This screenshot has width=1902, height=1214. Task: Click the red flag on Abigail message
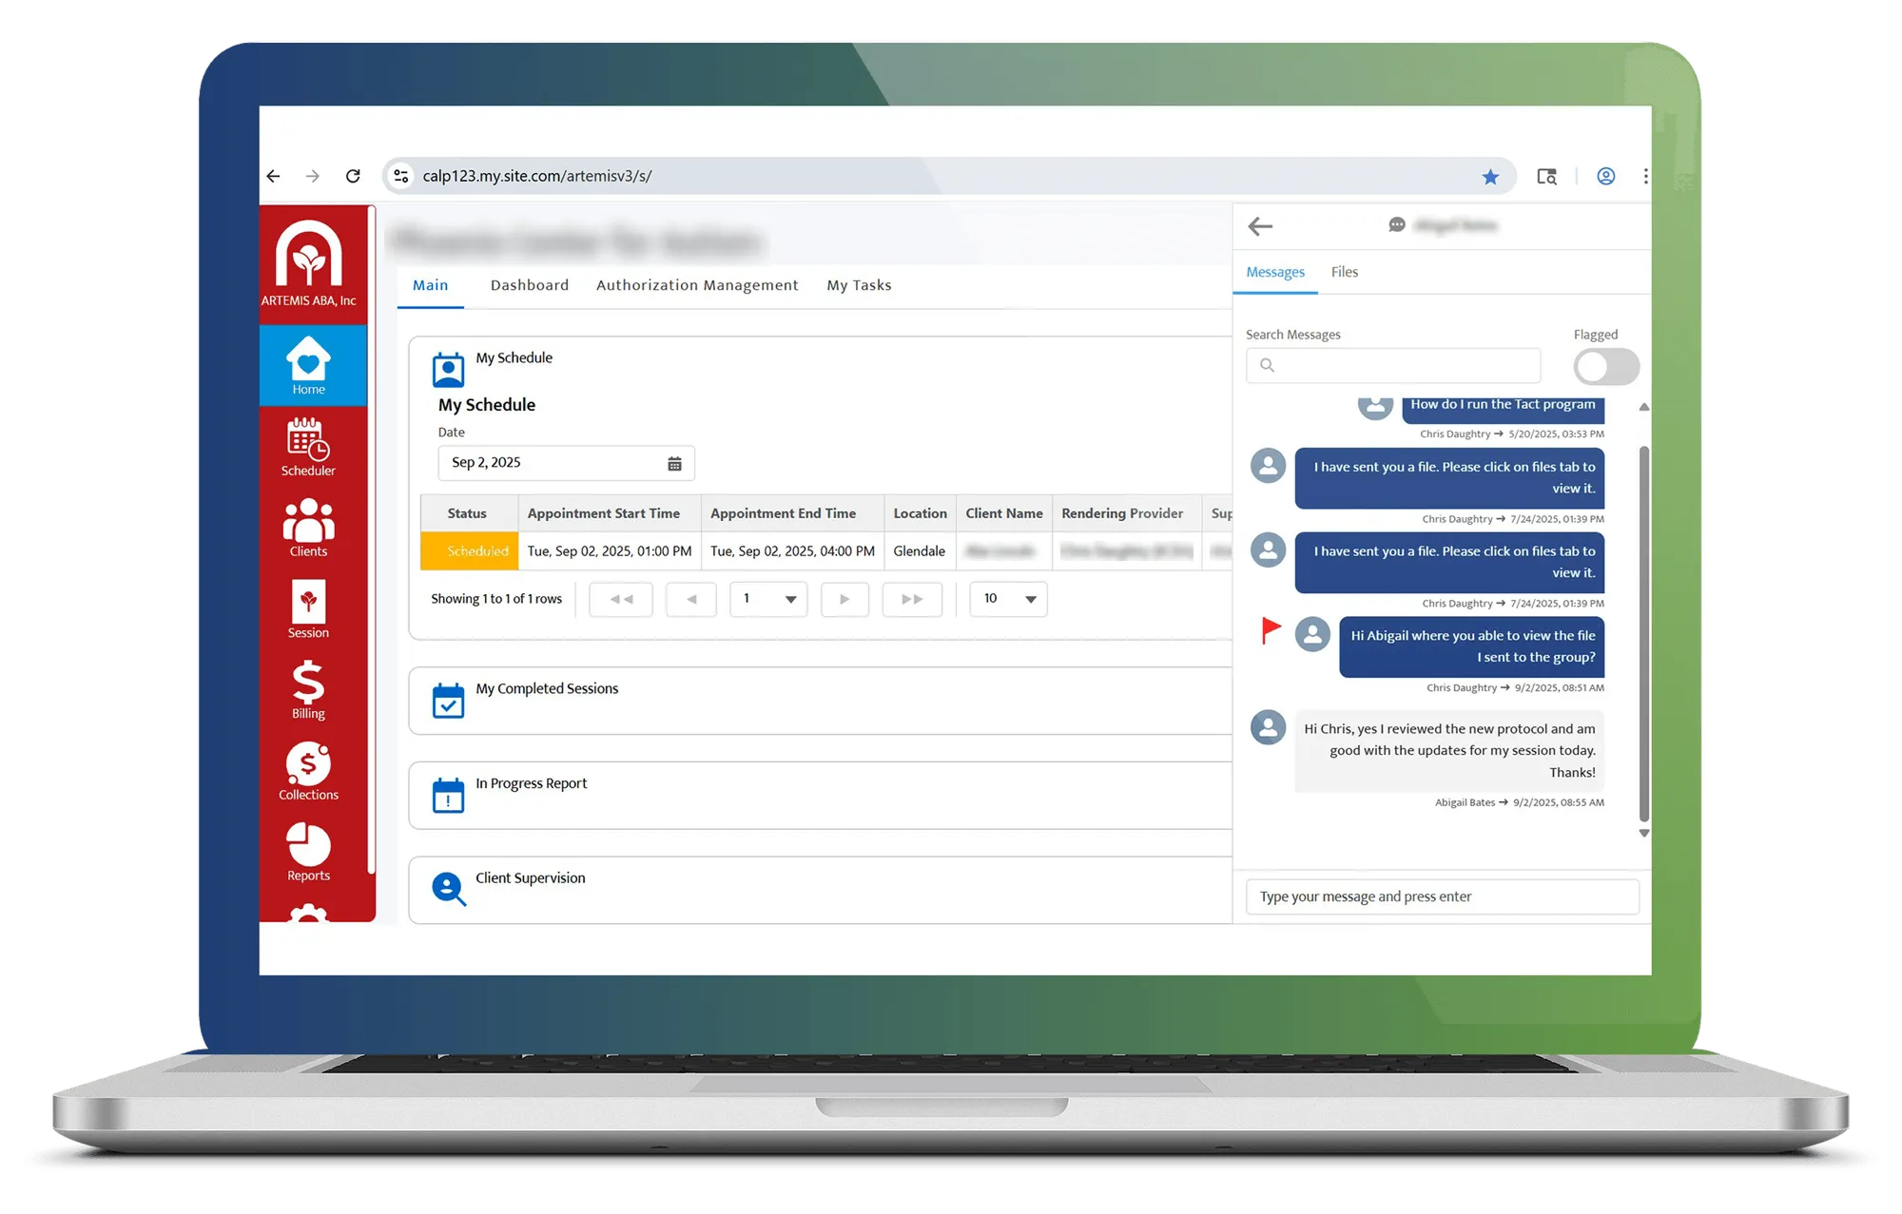(x=1271, y=630)
